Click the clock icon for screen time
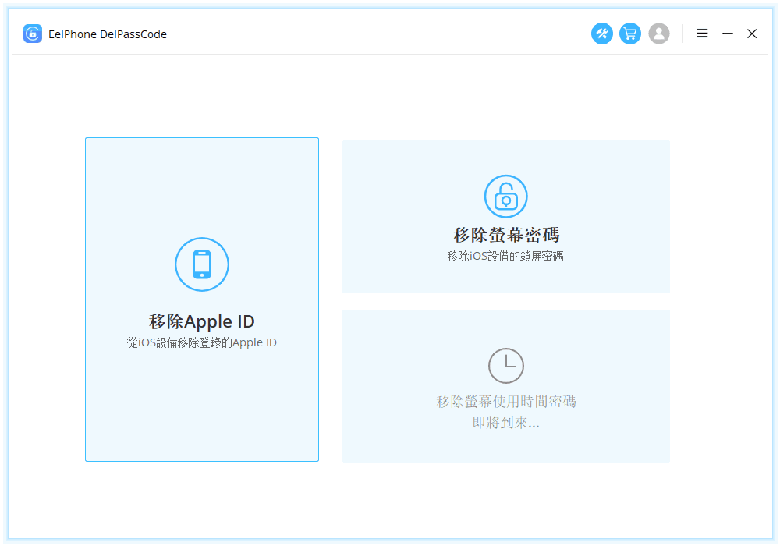780x546 pixels. (x=506, y=366)
